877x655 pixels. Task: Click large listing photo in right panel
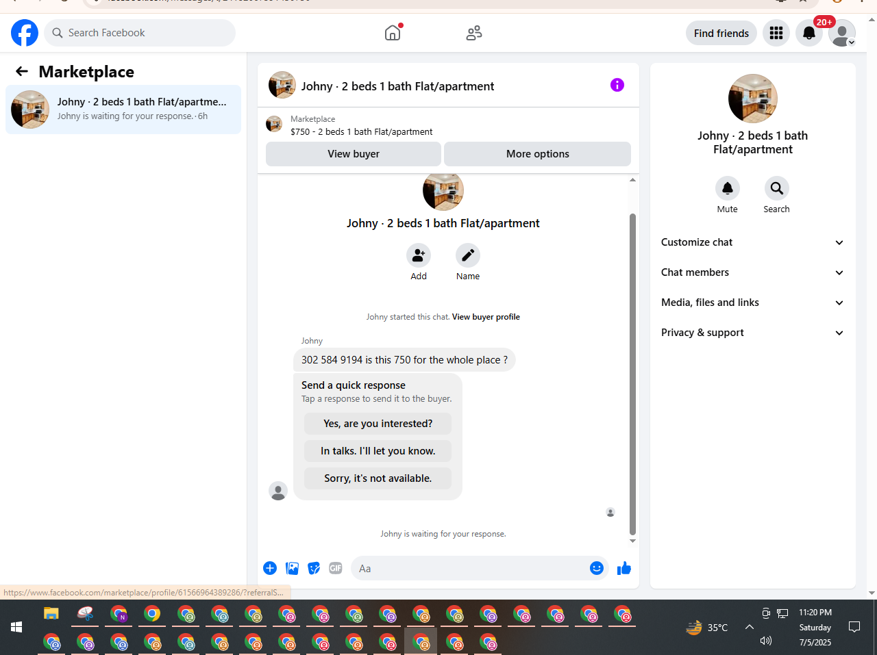(753, 99)
